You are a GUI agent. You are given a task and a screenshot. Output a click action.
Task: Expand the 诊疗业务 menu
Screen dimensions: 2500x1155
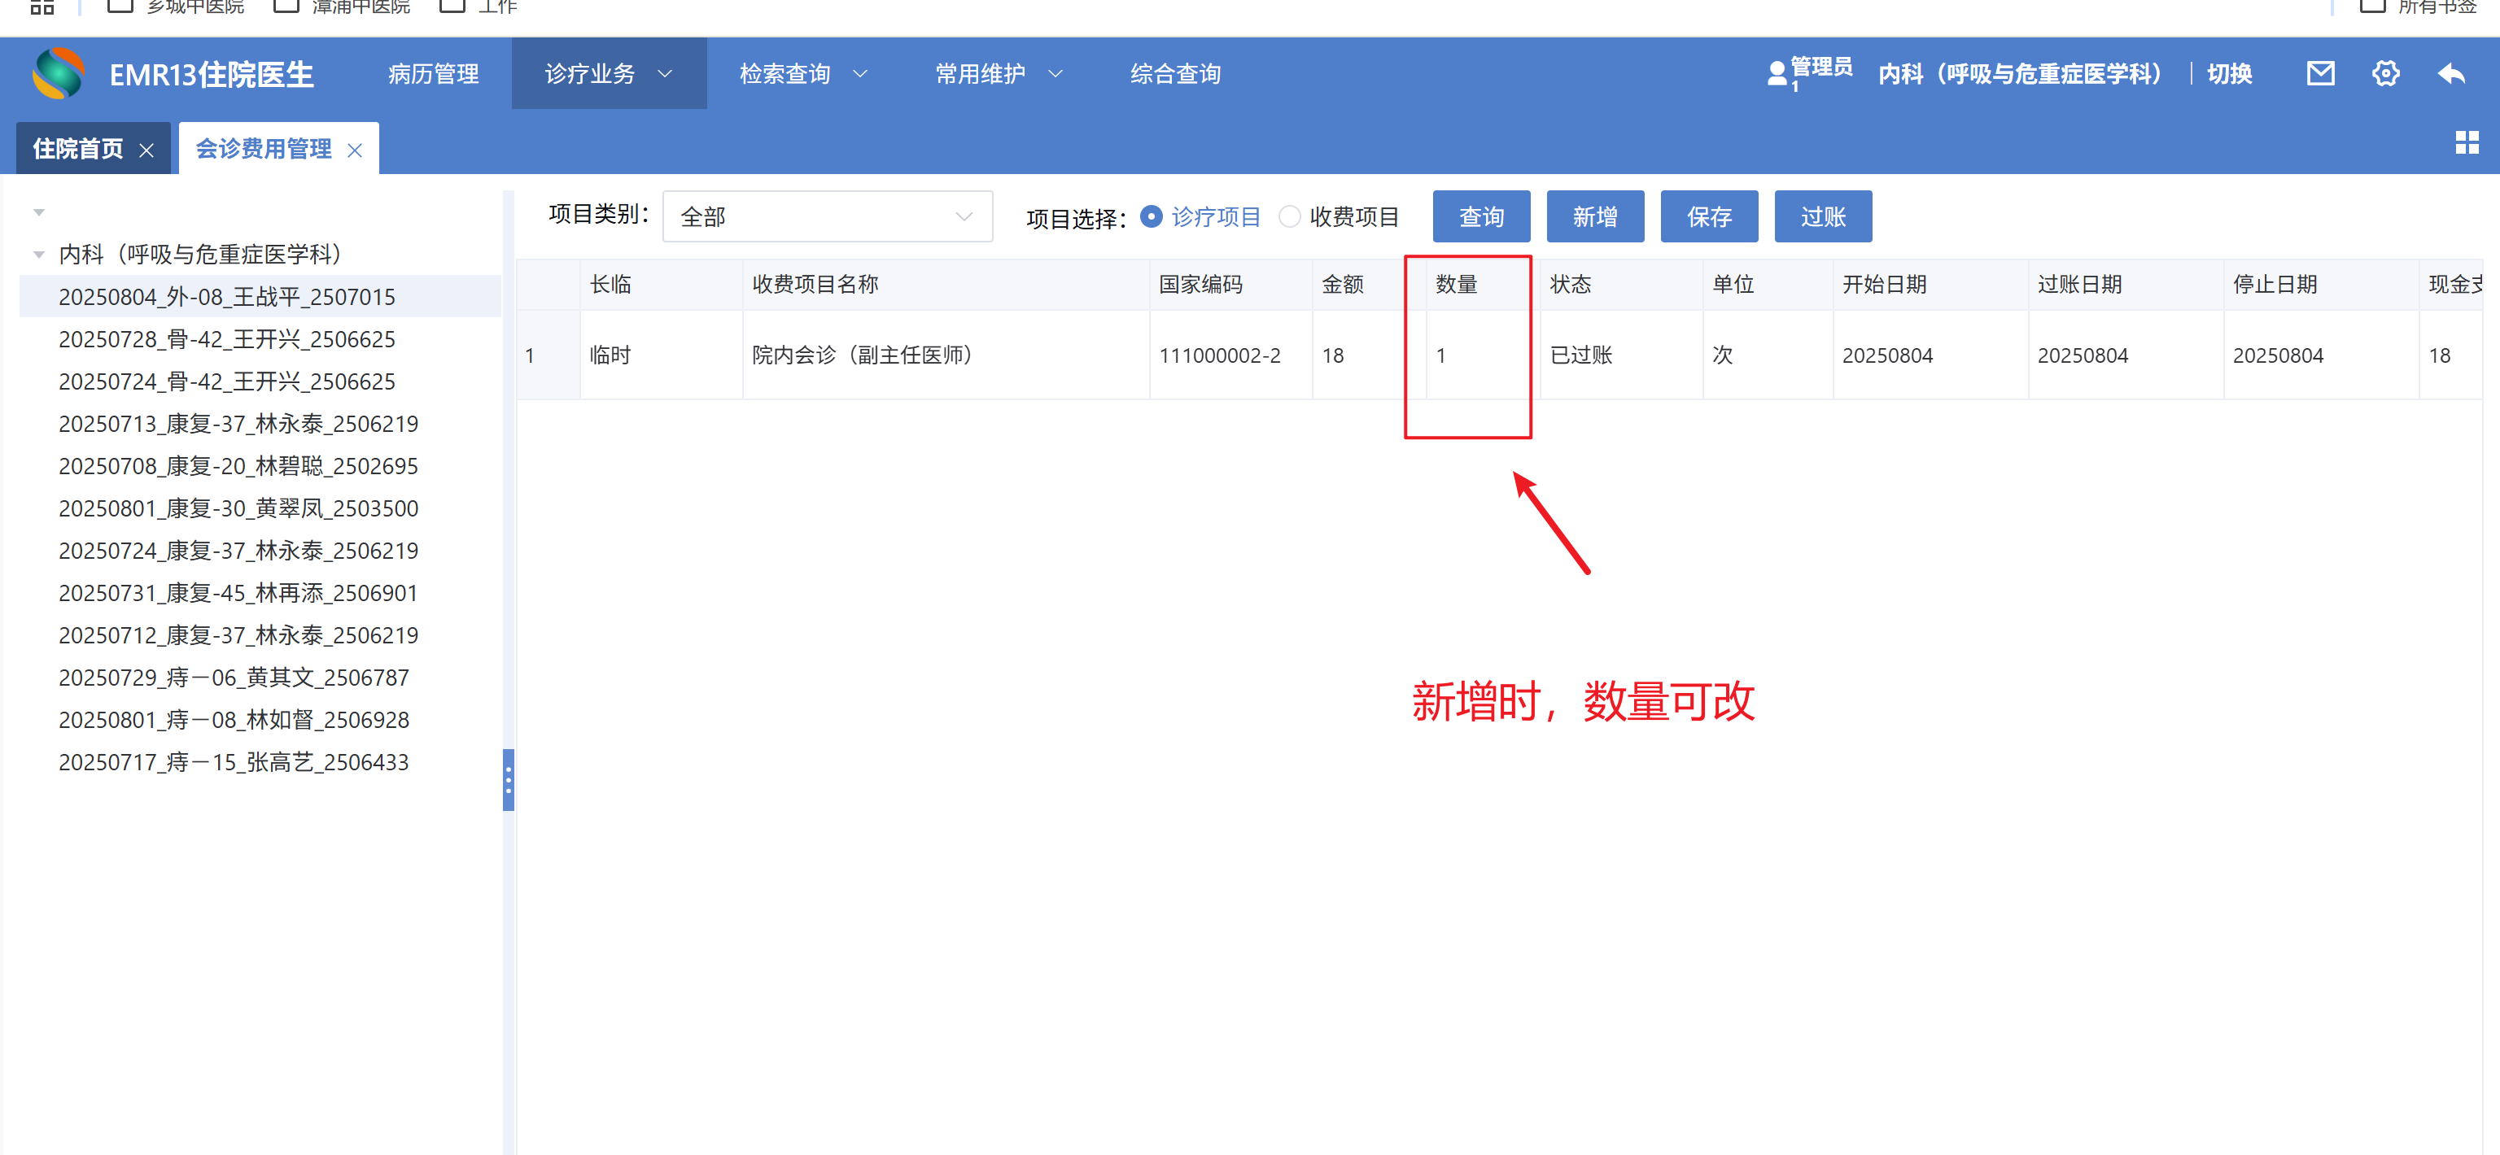[608, 74]
